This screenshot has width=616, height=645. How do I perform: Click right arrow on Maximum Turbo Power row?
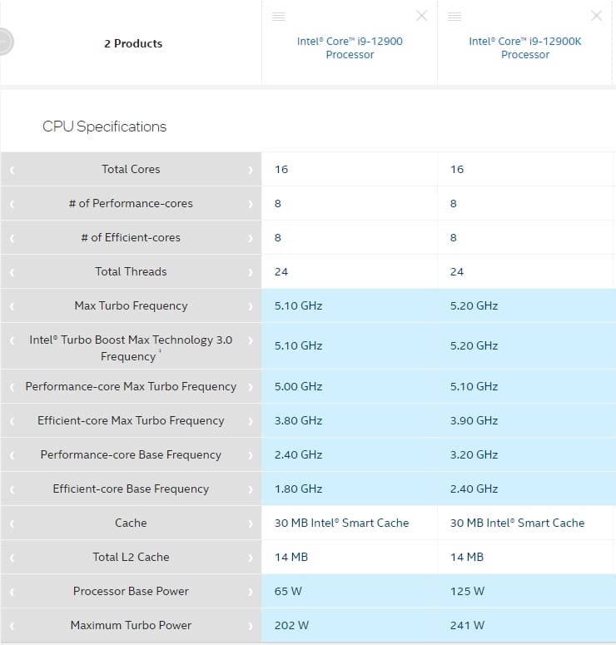tap(251, 626)
